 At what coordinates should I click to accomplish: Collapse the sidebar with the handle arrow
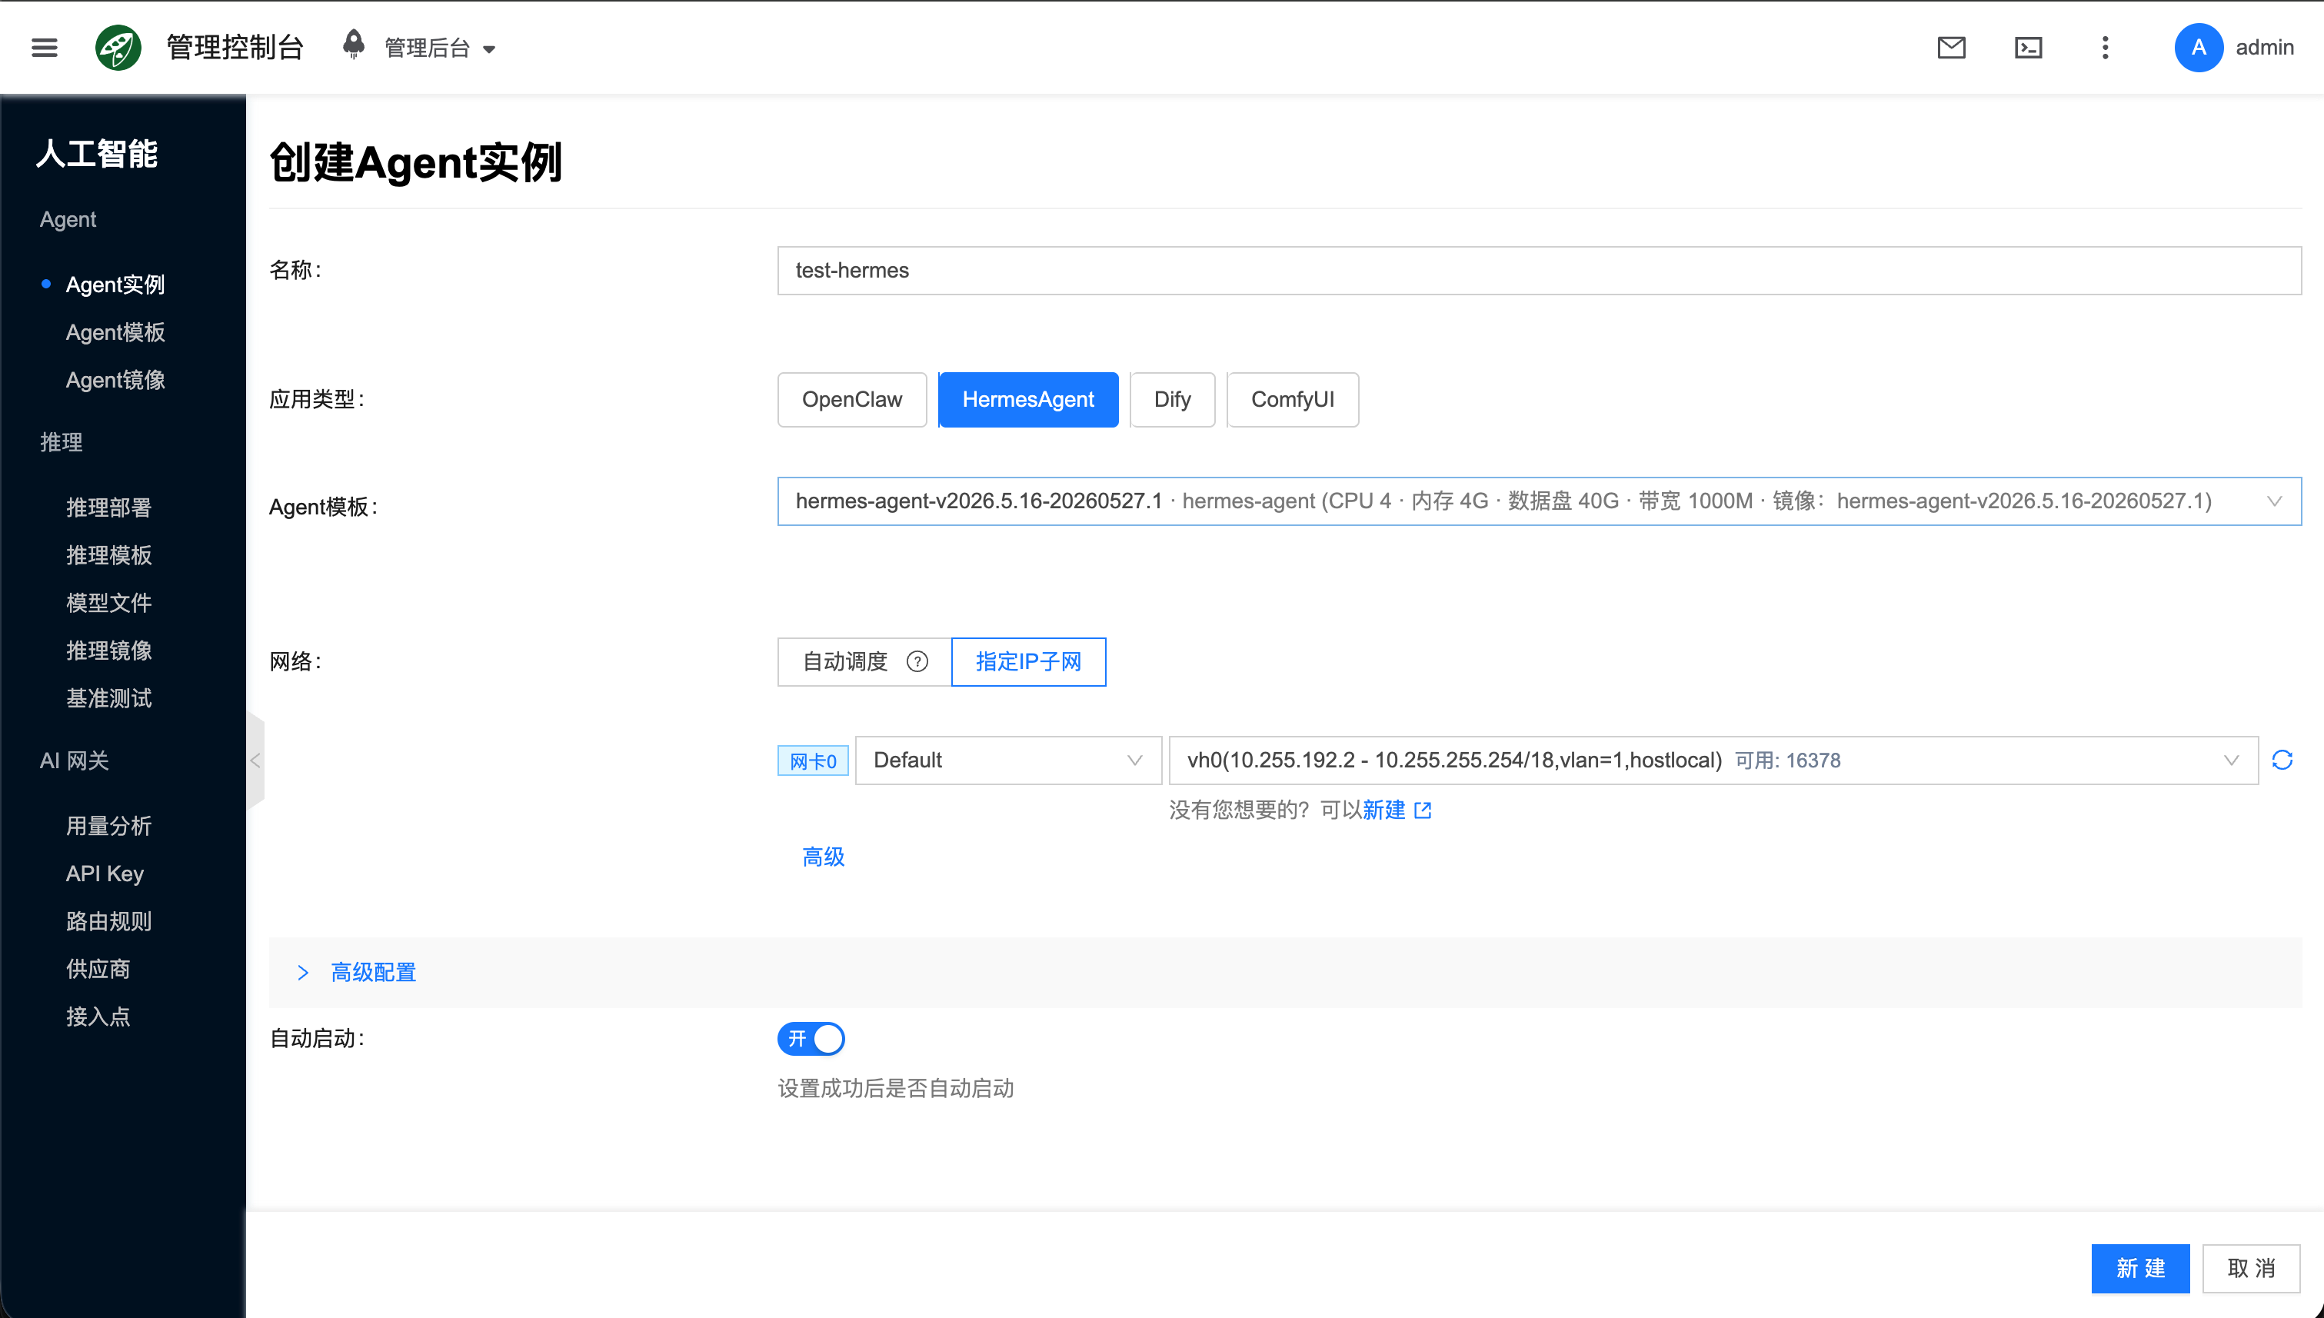(255, 761)
